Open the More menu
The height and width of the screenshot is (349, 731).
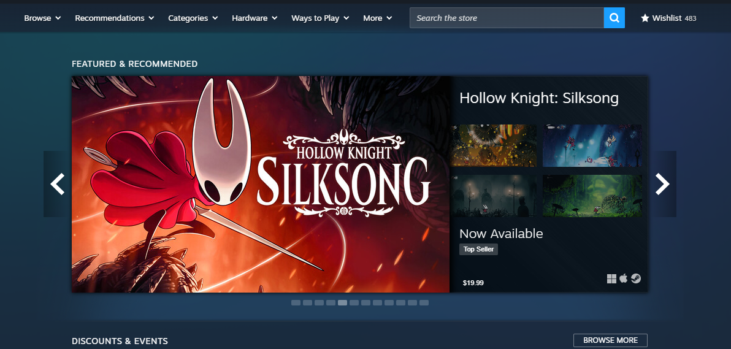coord(378,18)
